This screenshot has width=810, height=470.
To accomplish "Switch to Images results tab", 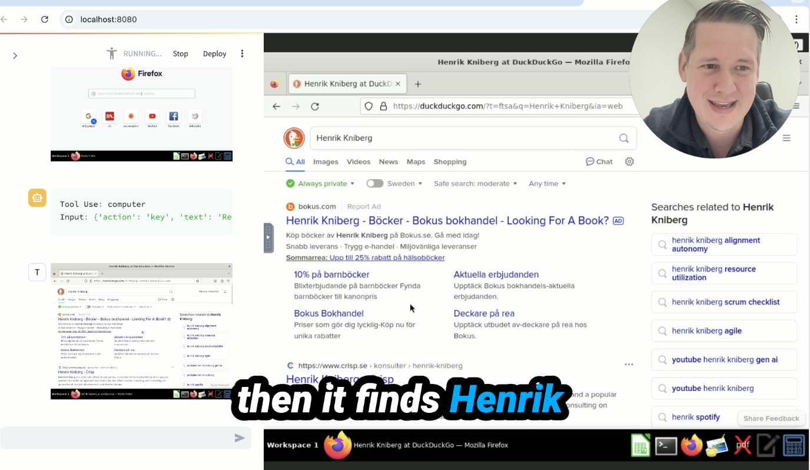I will click(x=326, y=161).
